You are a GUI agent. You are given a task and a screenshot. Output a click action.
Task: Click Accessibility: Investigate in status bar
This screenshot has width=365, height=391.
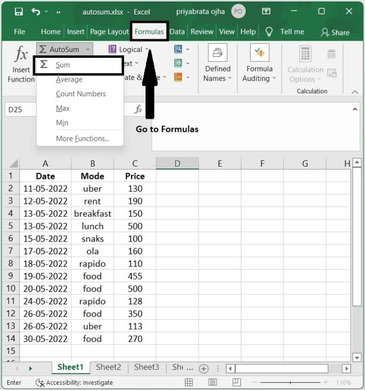(75, 383)
